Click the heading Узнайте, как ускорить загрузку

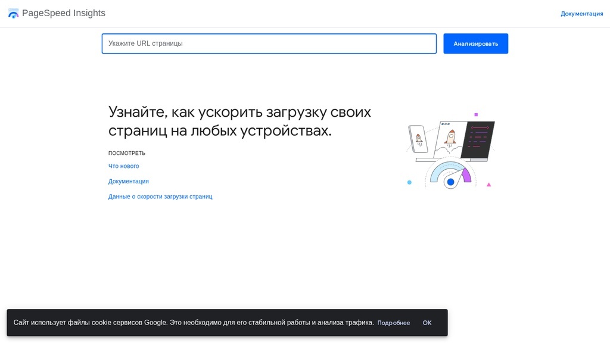239,121
